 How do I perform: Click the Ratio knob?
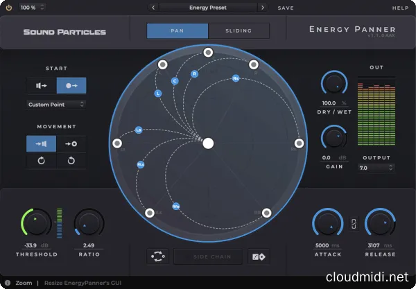point(89,222)
